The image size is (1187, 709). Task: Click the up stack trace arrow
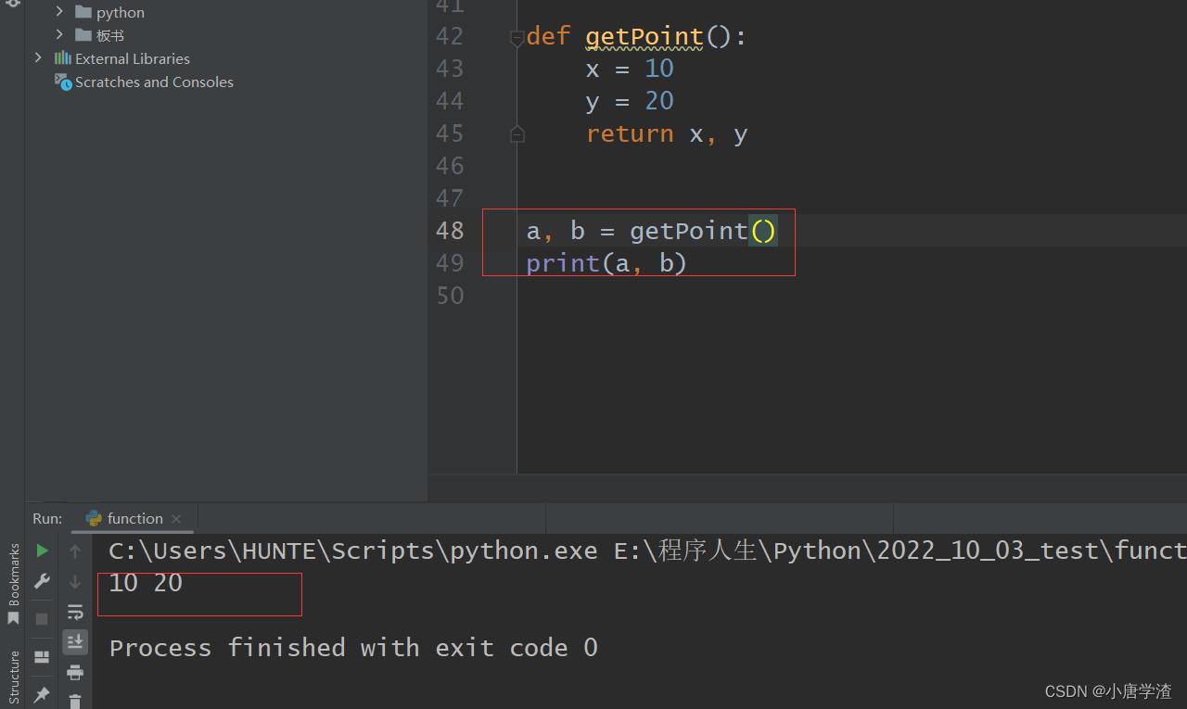[75, 551]
